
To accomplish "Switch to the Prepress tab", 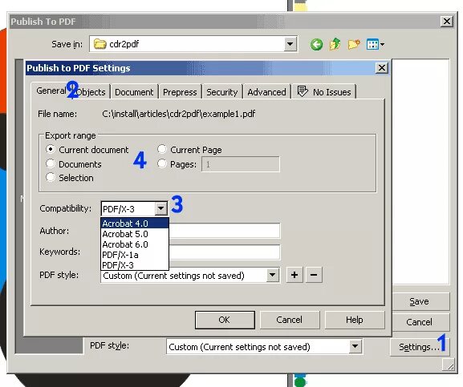I will point(180,92).
